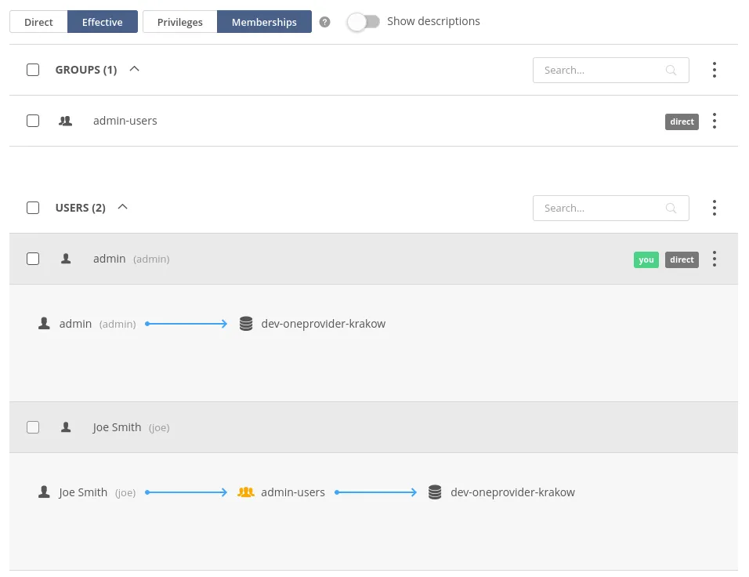
Task: Open the three-dot menu in the USERS header
Action: [x=714, y=208]
